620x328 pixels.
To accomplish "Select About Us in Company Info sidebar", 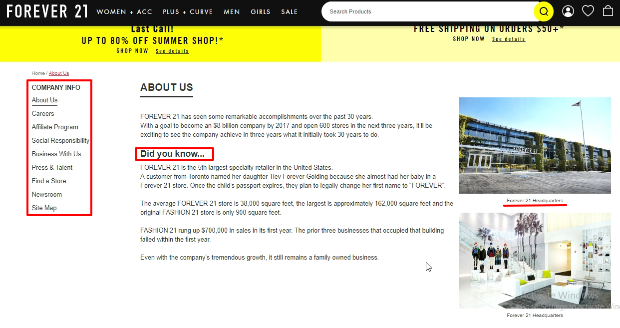I will click(x=44, y=100).
